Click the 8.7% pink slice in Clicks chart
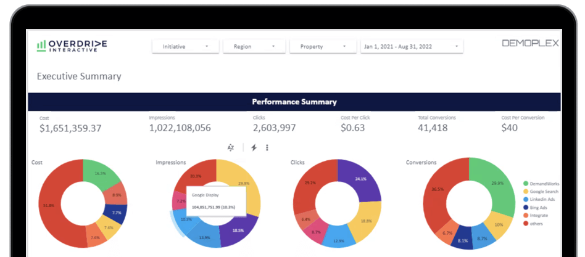Screen dimensions: 585x257 click(315, 232)
